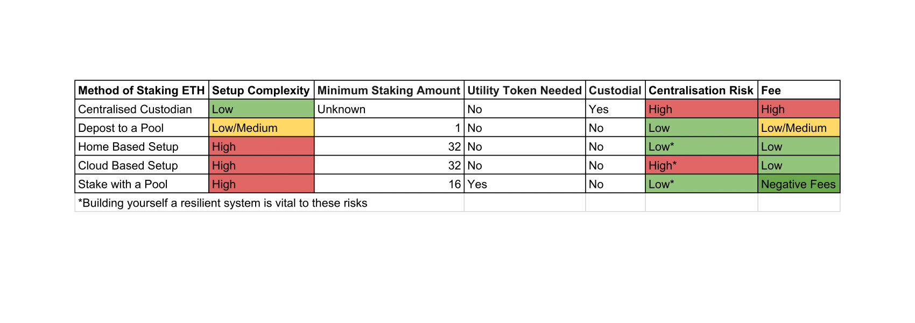Select the "Centralisation Risk" column header
Screen dimensions: 915x323
pyautogui.click(x=701, y=90)
